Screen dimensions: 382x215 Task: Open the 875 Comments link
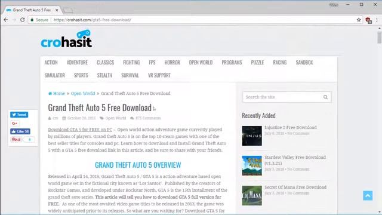click(148, 118)
